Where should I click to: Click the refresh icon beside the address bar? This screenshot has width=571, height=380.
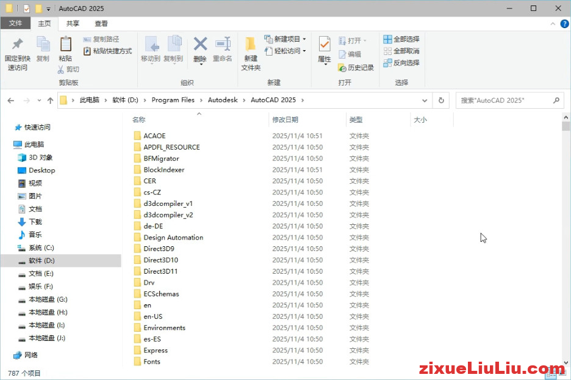[440, 100]
